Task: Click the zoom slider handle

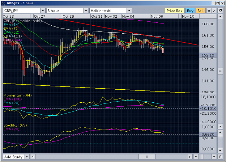Action: 202,157
